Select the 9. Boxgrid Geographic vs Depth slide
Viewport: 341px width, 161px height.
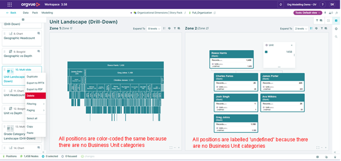pyautogui.click(x=22, y=56)
